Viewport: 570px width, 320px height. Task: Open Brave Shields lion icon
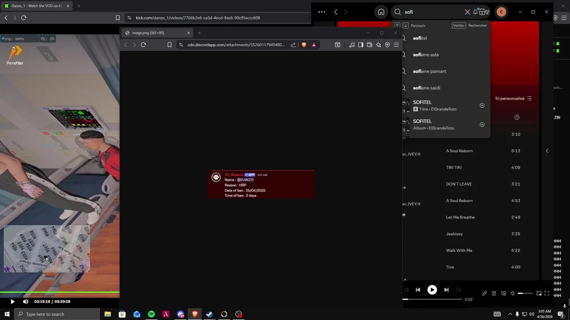[304, 44]
